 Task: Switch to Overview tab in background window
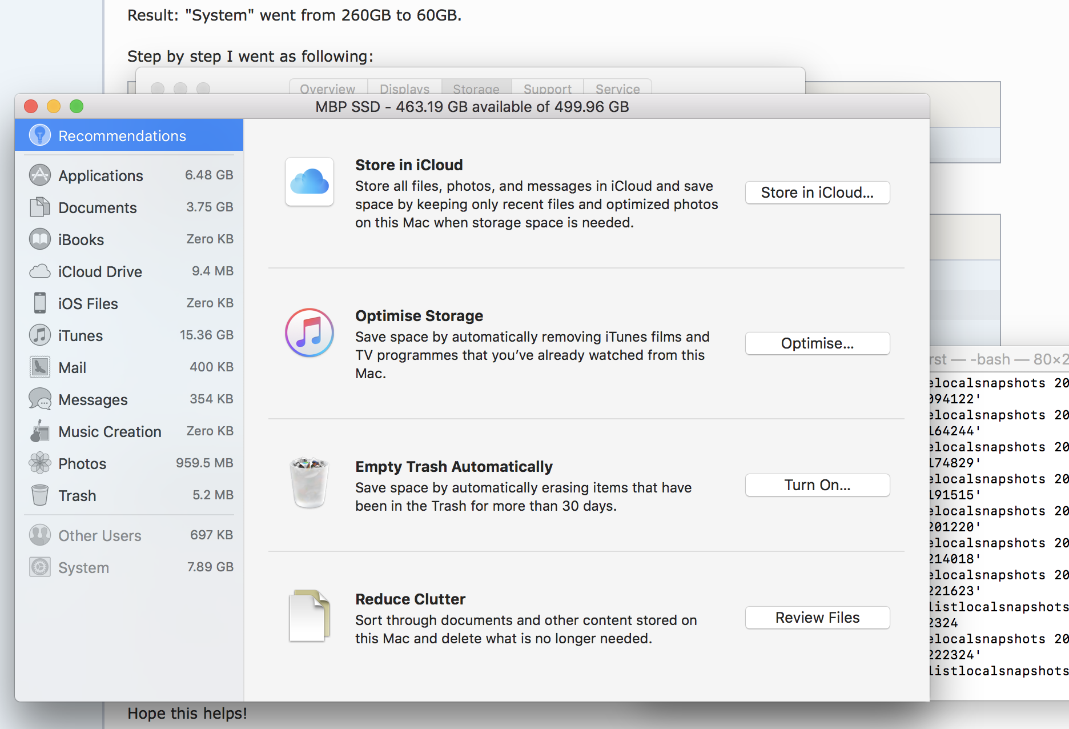[x=328, y=88]
